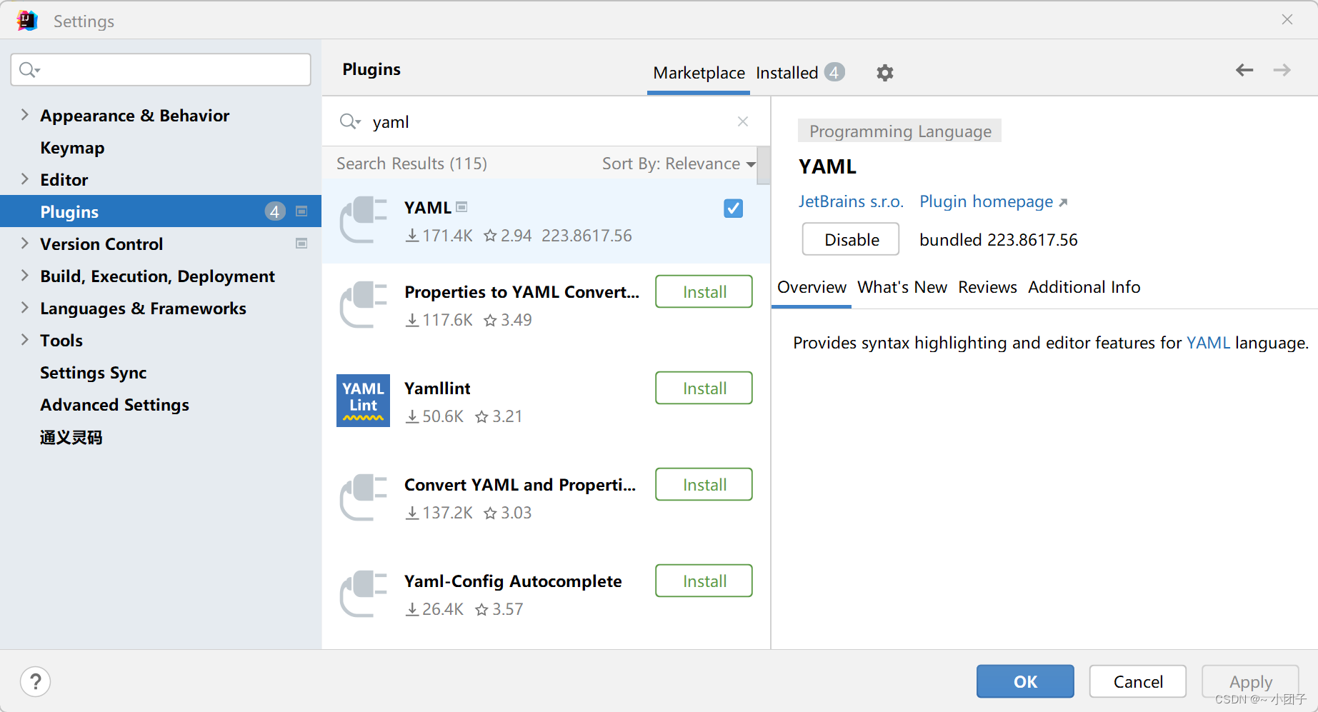Click bundled 223.8617.56 version text
The width and height of the screenshot is (1318, 712).
pyautogui.click(x=998, y=240)
